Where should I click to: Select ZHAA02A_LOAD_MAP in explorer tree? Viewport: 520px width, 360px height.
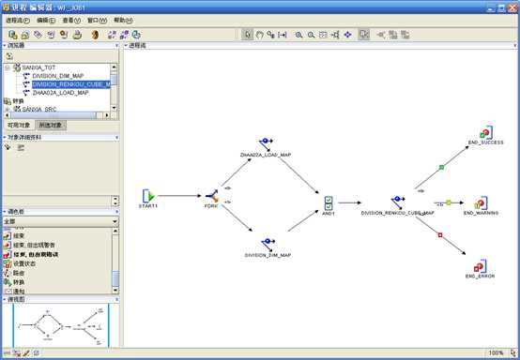point(60,93)
